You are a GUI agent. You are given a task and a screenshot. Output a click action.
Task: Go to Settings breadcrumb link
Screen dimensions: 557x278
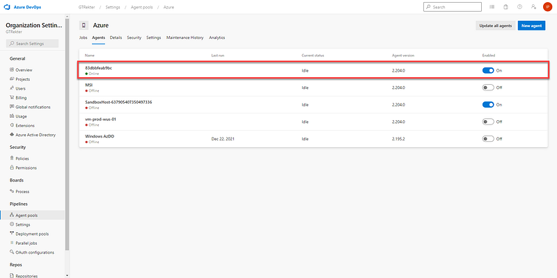click(x=113, y=7)
